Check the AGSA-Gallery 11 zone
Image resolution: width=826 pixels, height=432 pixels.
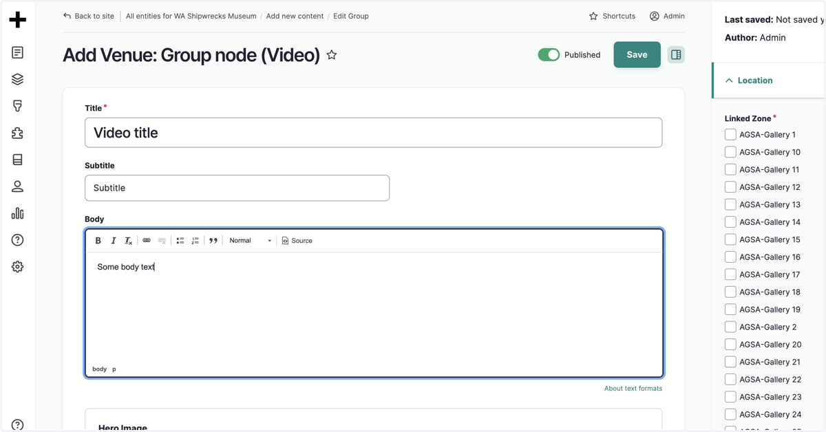pyautogui.click(x=730, y=170)
